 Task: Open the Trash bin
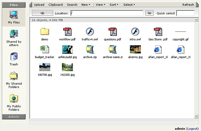click(14, 59)
